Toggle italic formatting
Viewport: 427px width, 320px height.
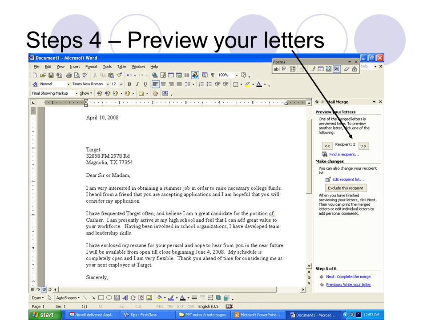[x=137, y=84]
